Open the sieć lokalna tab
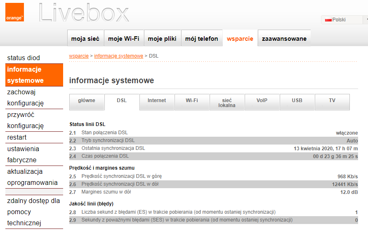368x245 pixels. pyautogui.click(x=227, y=103)
